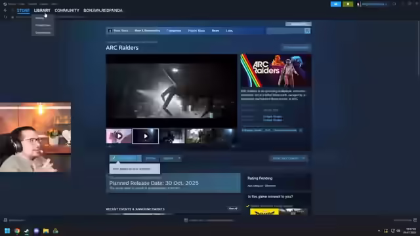
Task: Click the Downloads status in bottom bar
Action: pos(209,220)
